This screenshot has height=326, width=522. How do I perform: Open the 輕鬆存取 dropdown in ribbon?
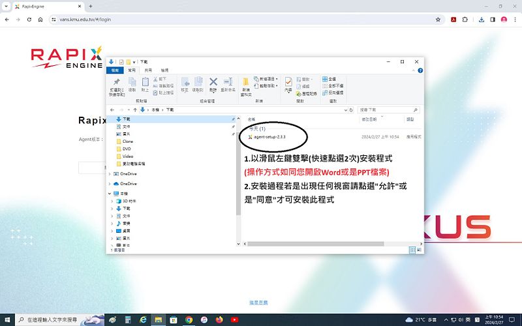pos(266,86)
